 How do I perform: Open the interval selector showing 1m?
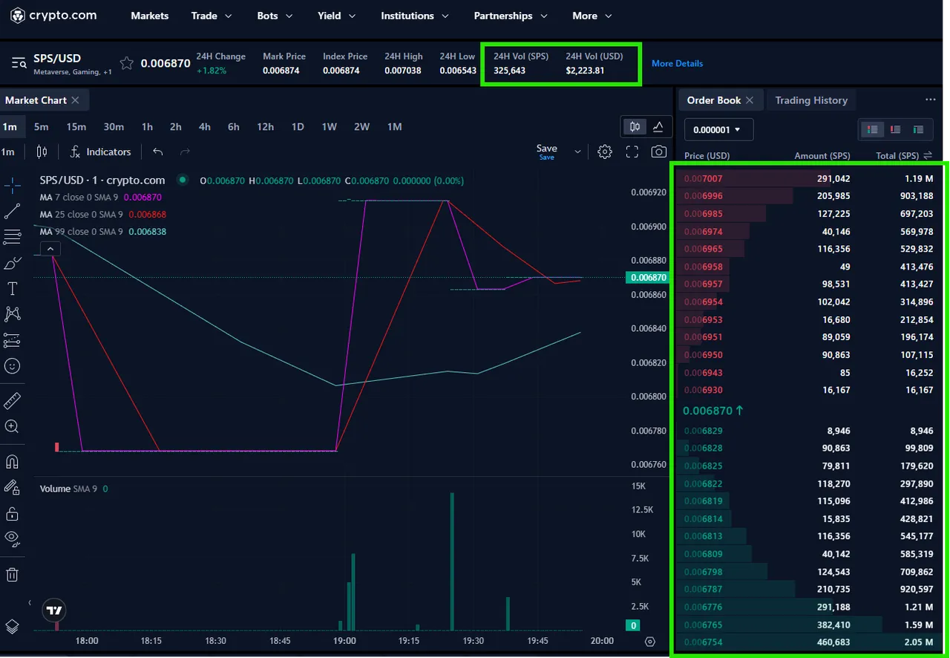coord(7,152)
